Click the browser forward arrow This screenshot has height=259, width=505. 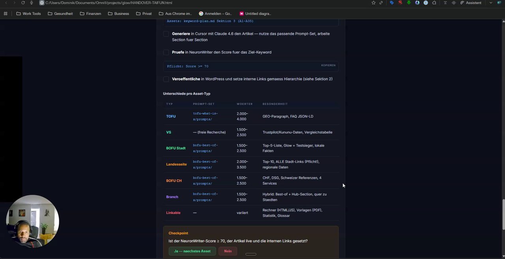[x=14, y=3]
